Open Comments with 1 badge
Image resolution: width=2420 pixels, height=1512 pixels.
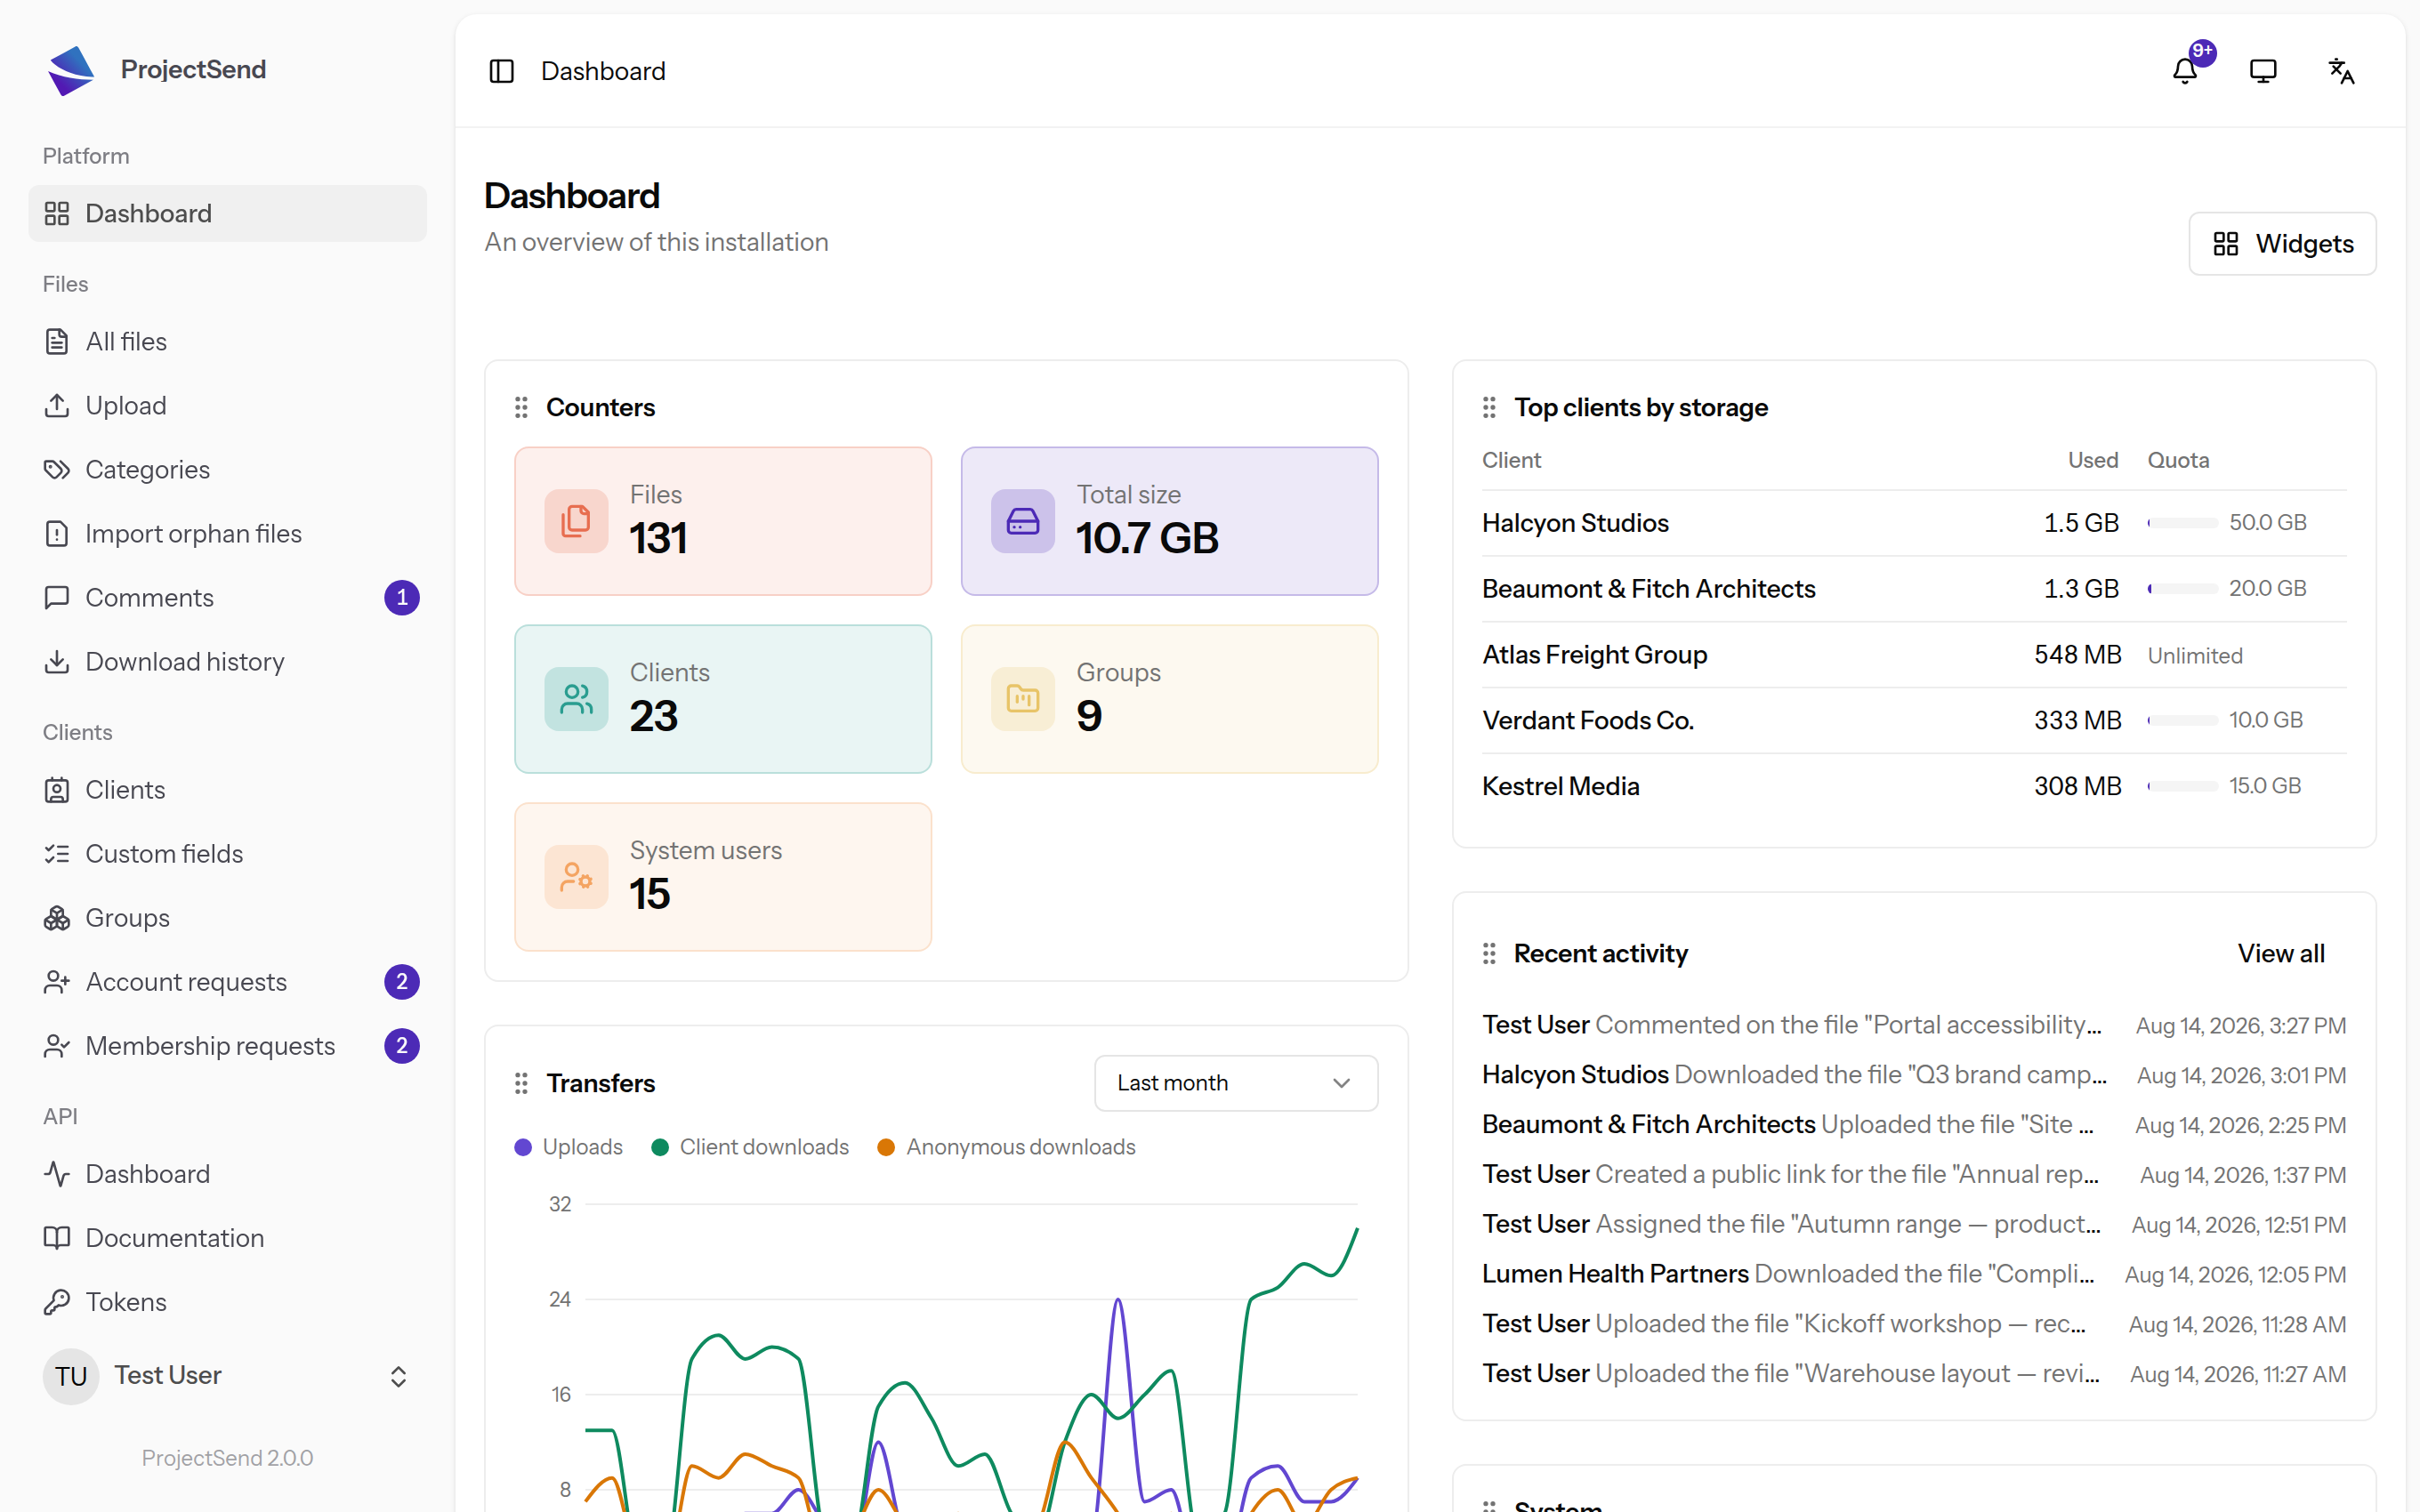tap(228, 598)
